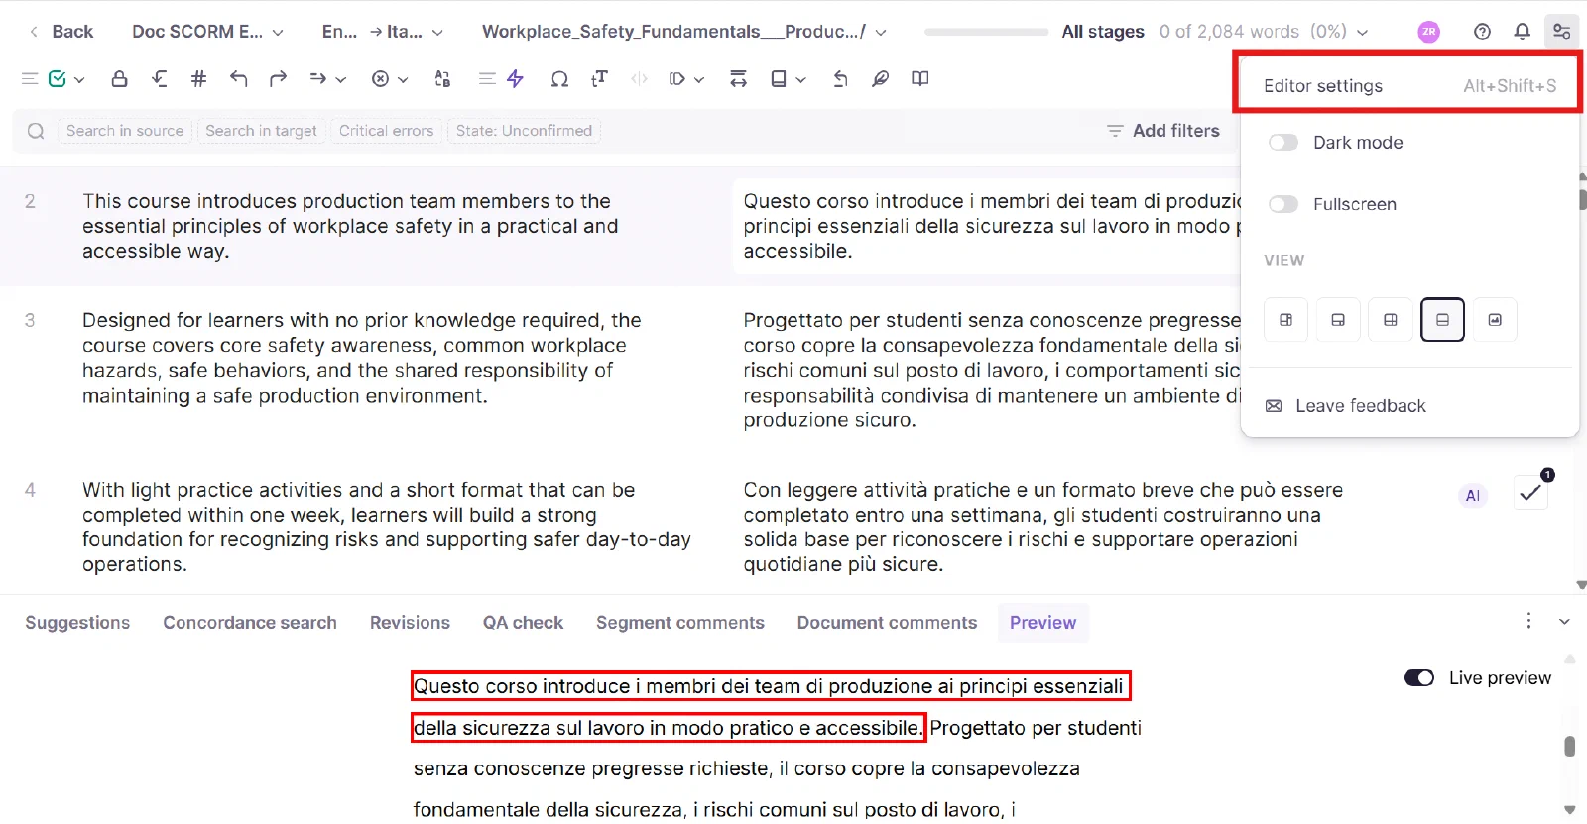Image resolution: width=1587 pixels, height=824 pixels.
Task: Disable the Live preview switch
Action: pyautogui.click(x=1419, y=678)
